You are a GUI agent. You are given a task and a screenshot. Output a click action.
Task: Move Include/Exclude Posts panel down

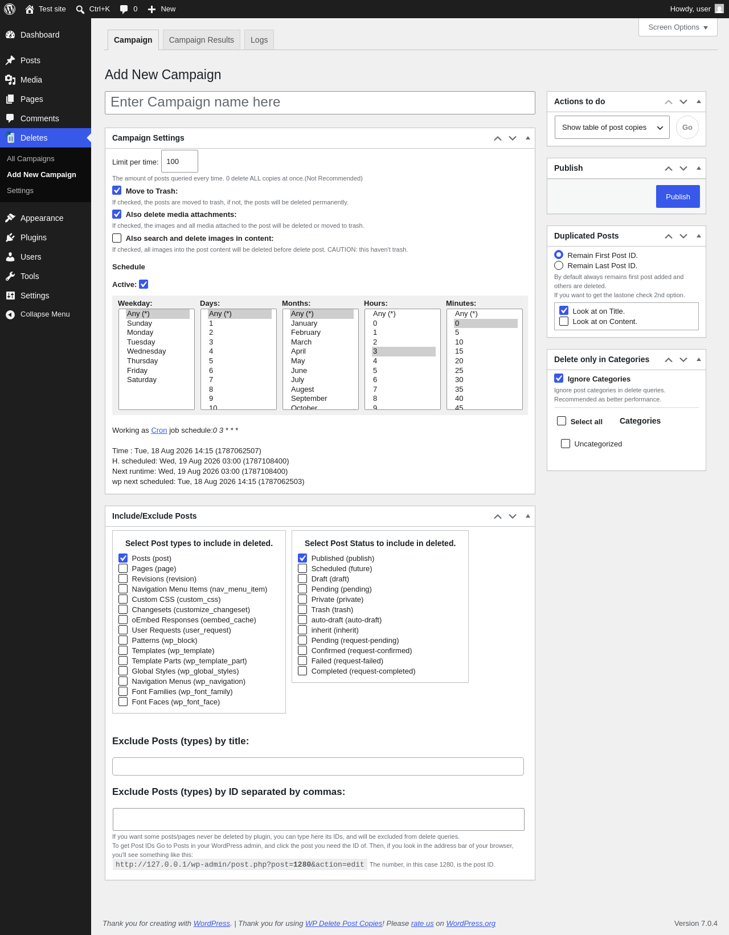(513, 516)
